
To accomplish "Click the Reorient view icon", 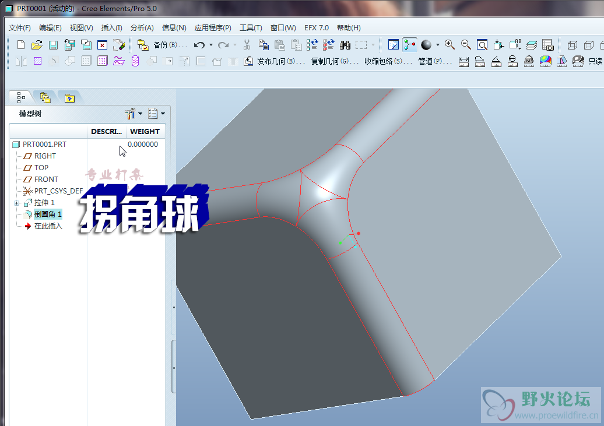I will (498, 45).
